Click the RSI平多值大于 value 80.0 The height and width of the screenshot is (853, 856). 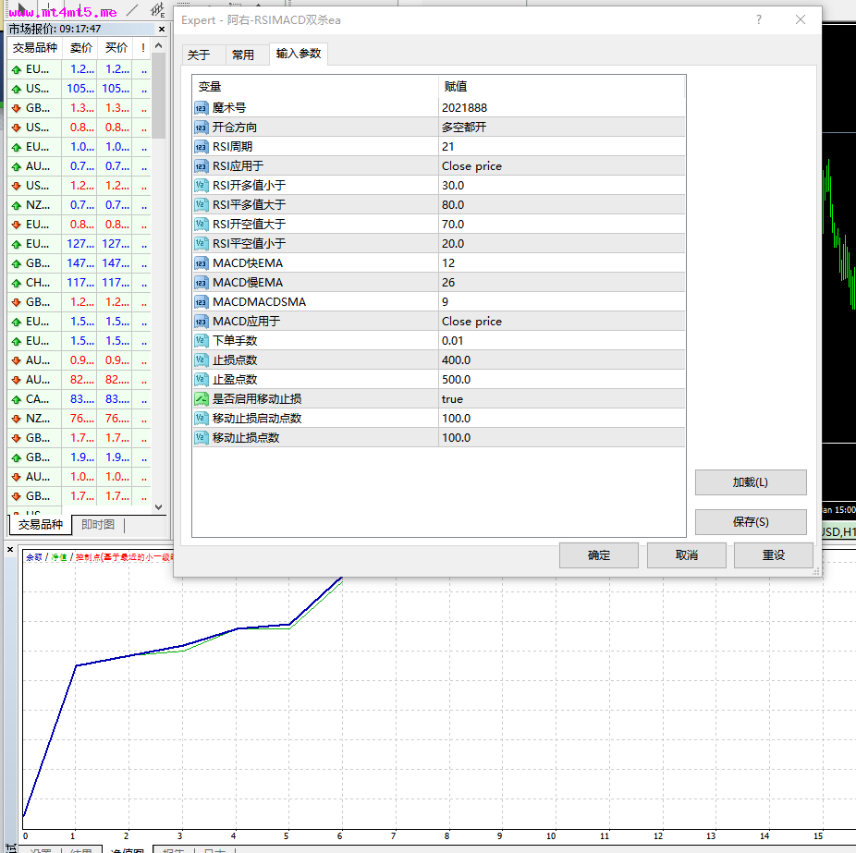pos(453,204)
